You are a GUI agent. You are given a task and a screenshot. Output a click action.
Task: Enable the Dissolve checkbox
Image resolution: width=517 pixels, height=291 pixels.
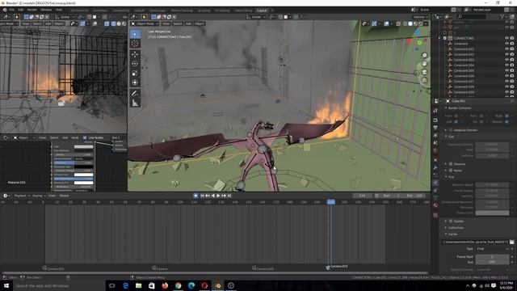(451, 164)
